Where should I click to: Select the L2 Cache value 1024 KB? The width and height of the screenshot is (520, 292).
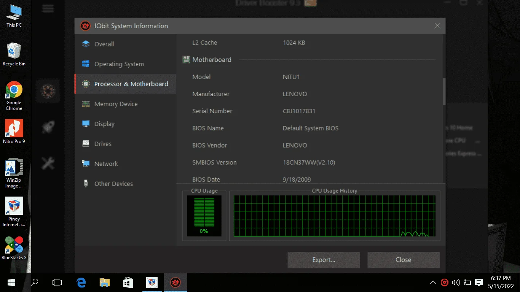[x=294, y=43]
